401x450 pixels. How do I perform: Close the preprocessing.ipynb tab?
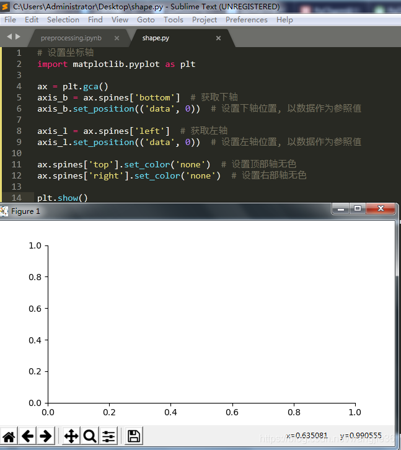pyautogui.click(x=117, y=38)
